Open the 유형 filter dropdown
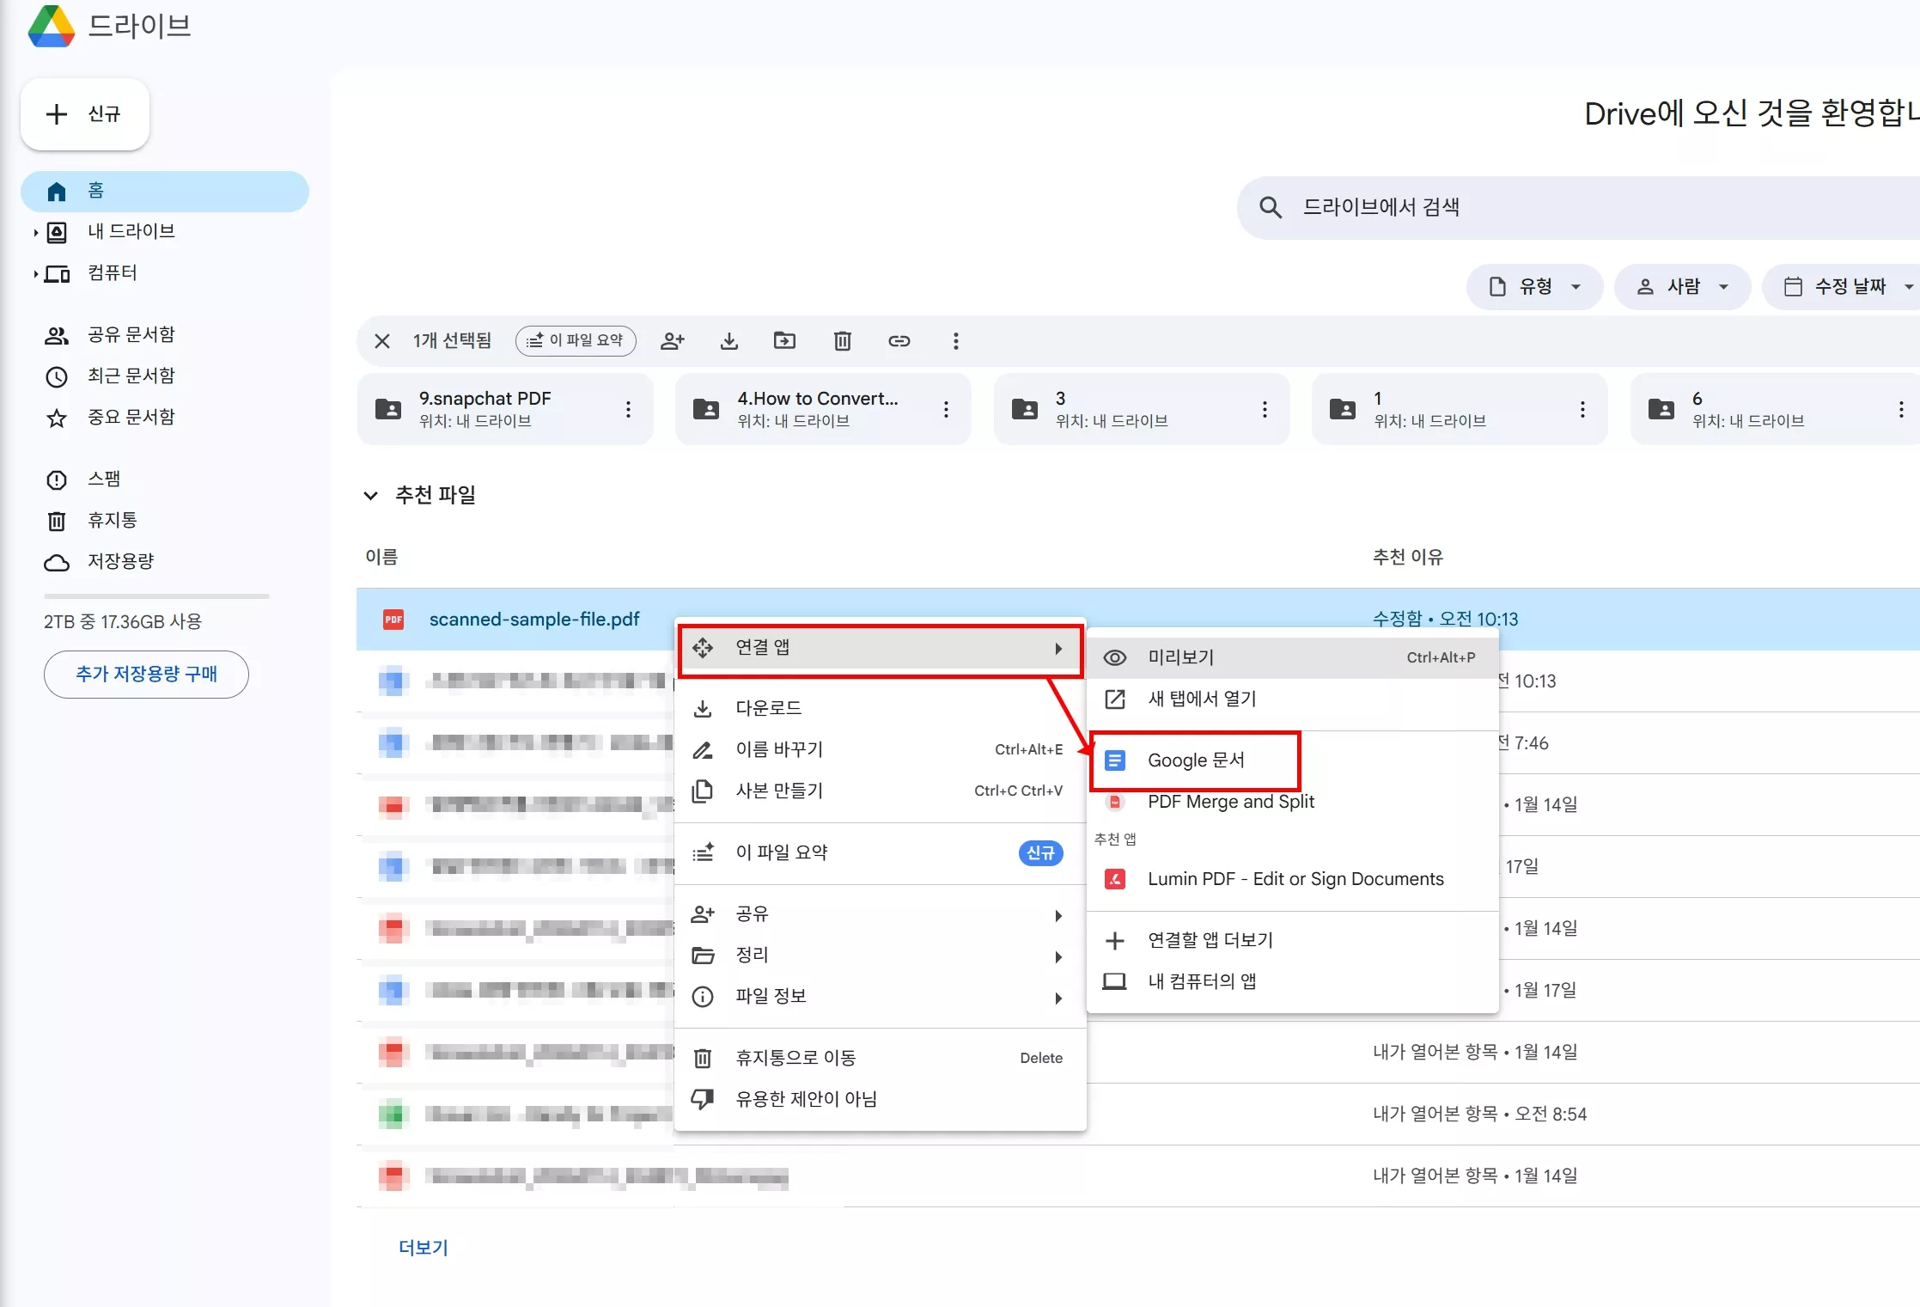The width and height of the screenshot is (1920, 1307). point(1534,286)
